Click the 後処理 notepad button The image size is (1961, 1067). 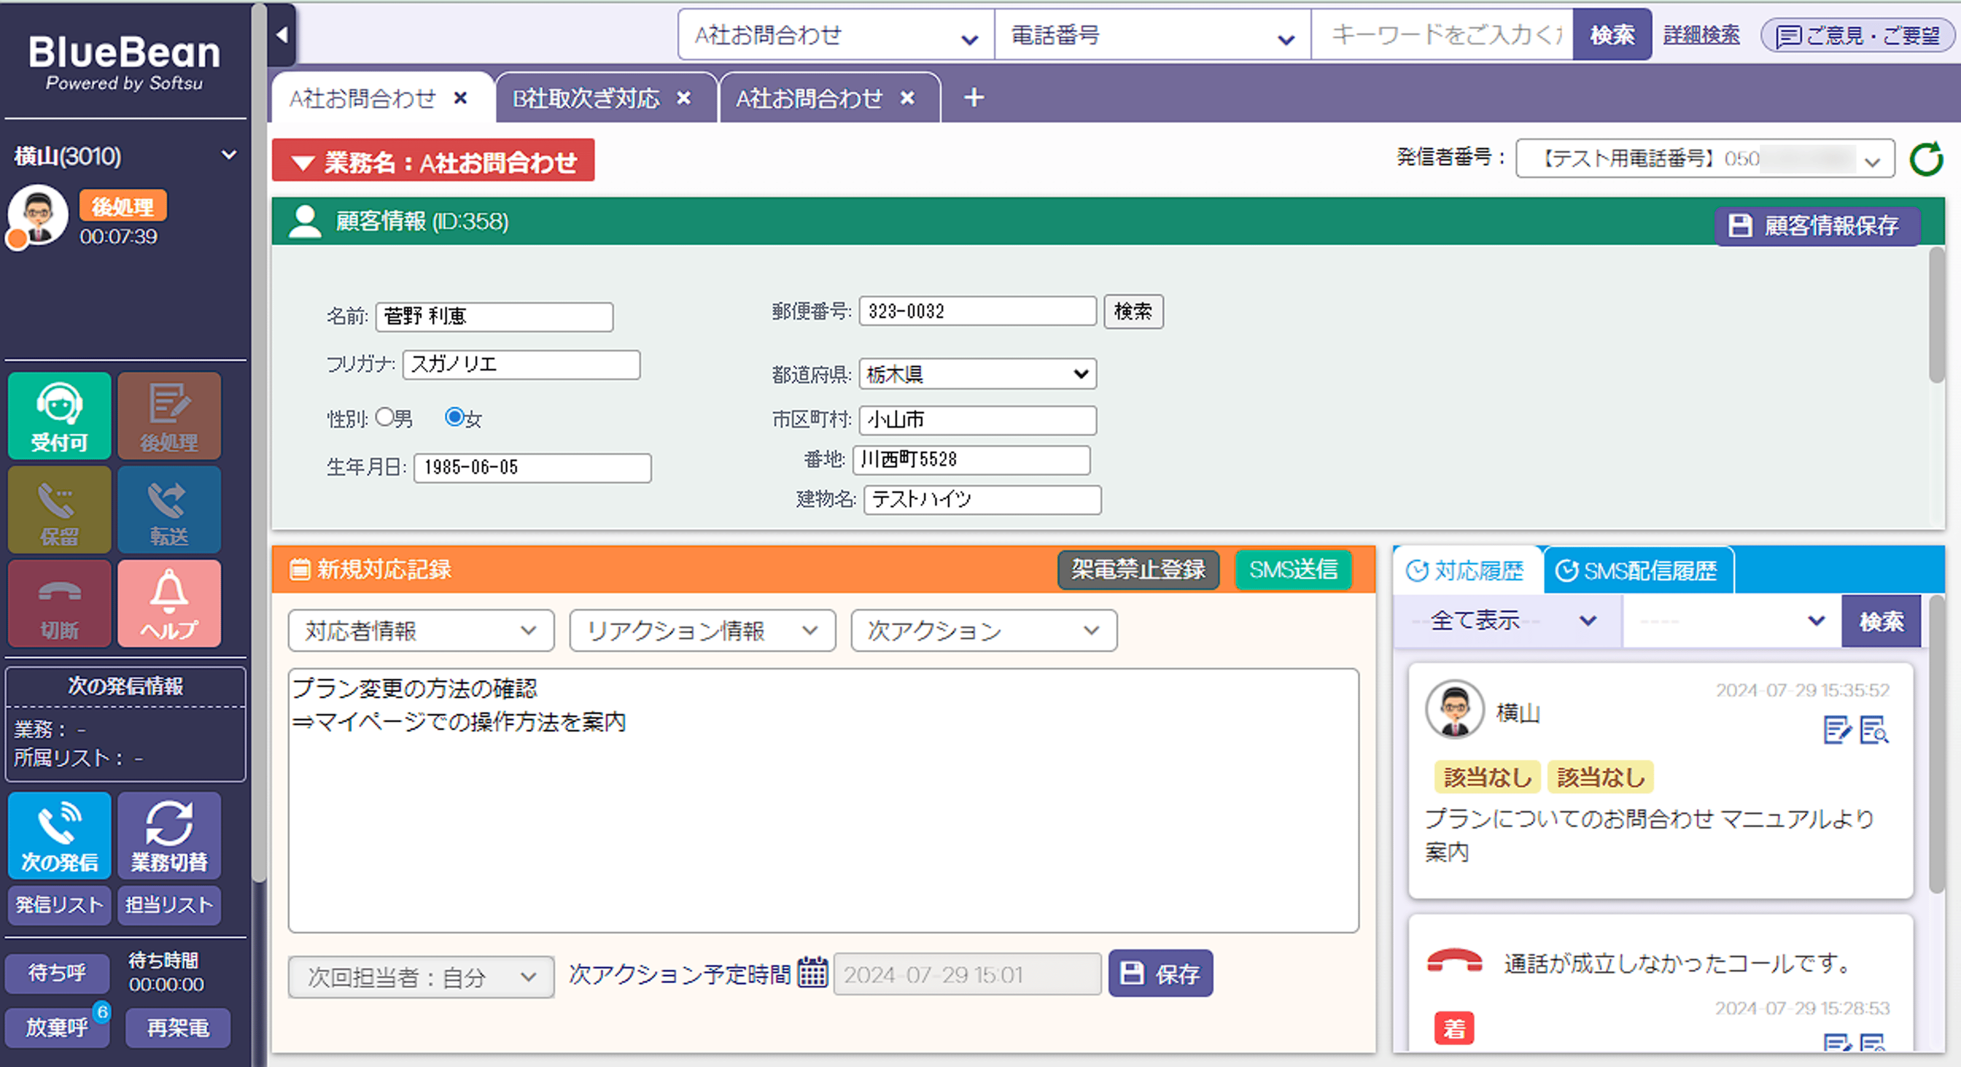(169, 416)
